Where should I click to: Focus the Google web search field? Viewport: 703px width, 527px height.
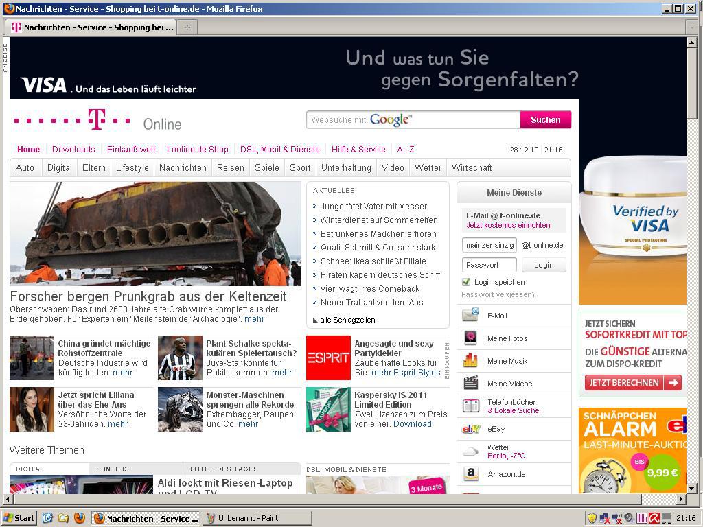coord(413,119)
